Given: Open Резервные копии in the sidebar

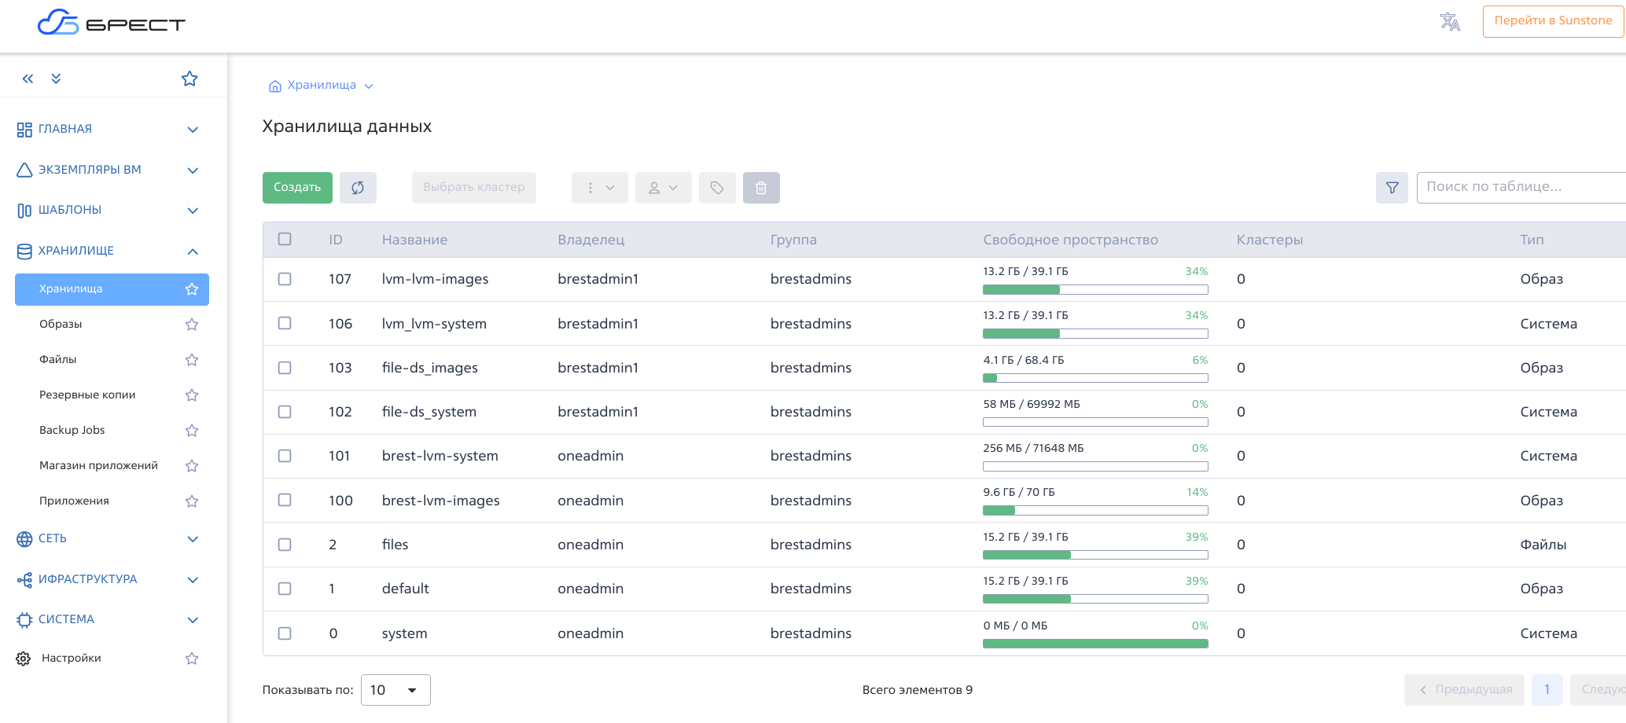Looking at the screenshot, I should click(87, 395).
